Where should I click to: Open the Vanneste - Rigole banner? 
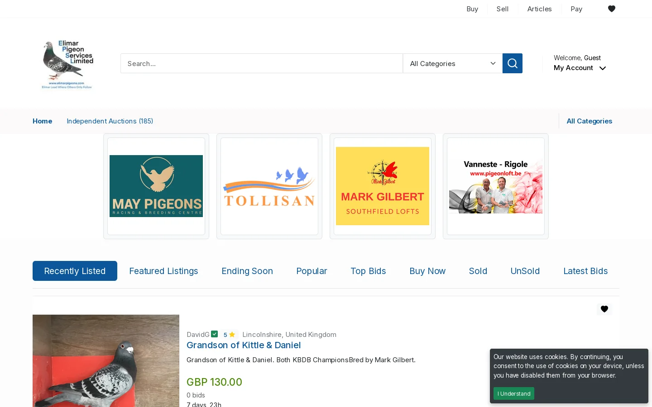coord(496,186)
